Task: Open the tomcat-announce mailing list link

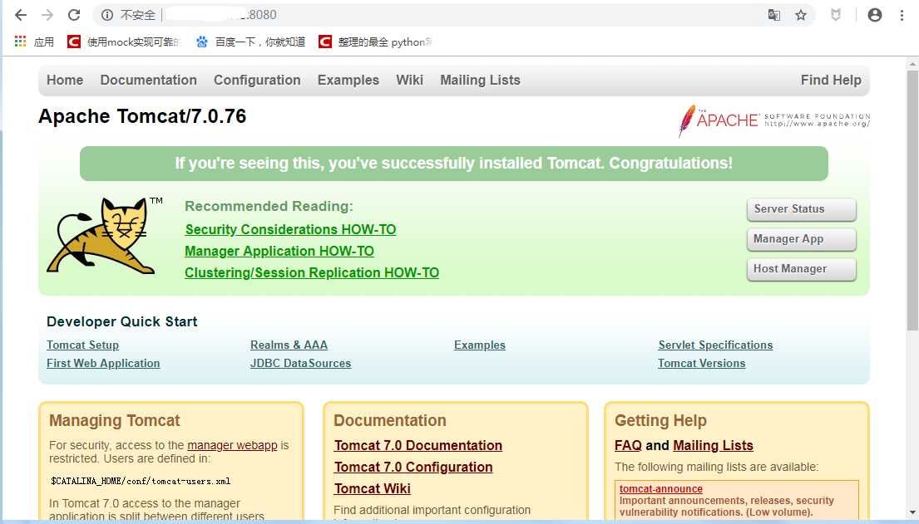Action: pos(660,489)
